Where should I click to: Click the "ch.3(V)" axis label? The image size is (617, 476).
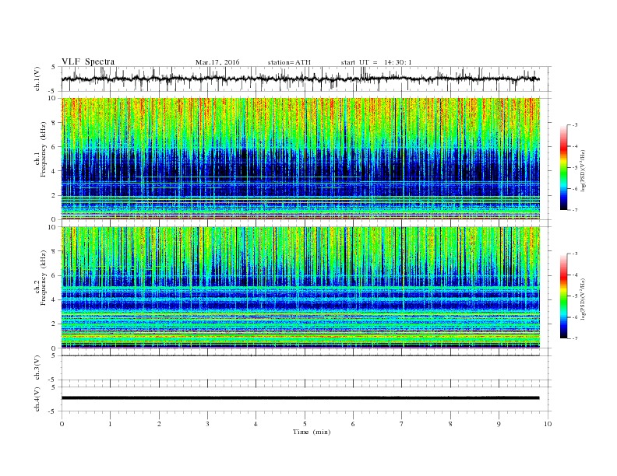[x=37, y=368]
